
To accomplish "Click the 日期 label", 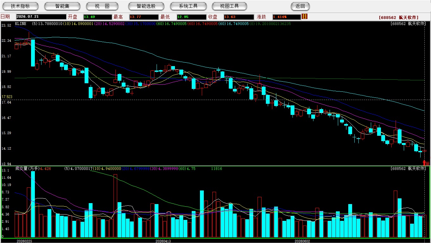I will click(x=5, y=17).
